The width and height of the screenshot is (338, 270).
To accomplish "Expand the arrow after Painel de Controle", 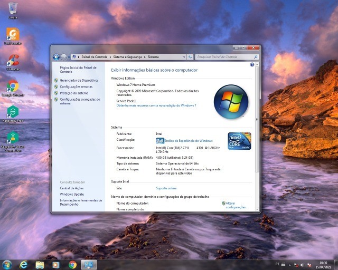I will pos(110,57).
